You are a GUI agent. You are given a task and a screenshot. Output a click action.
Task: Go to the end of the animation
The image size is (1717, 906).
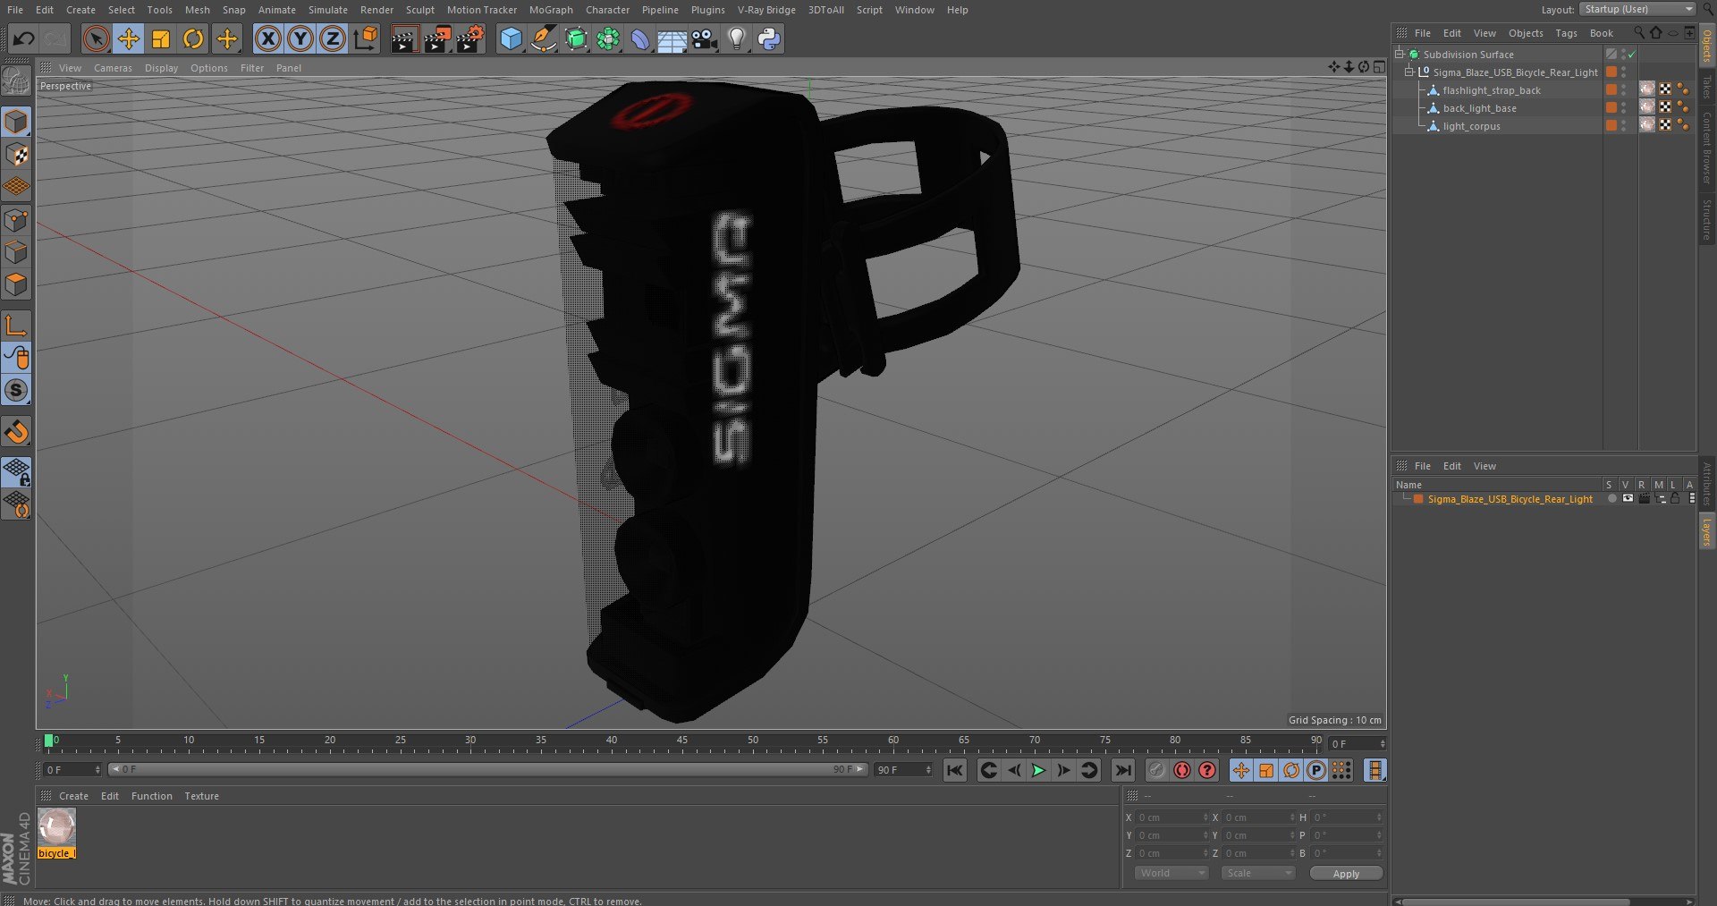pyautogui.click(x=1123, y=770)
